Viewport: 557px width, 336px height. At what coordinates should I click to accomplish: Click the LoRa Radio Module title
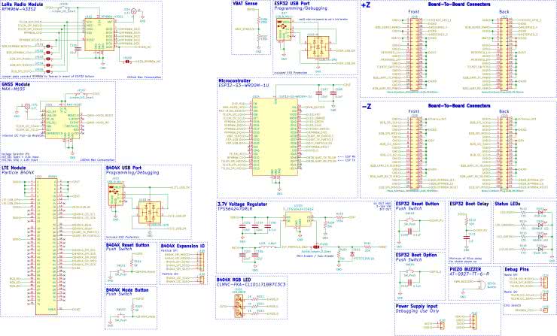coord(24,5)
